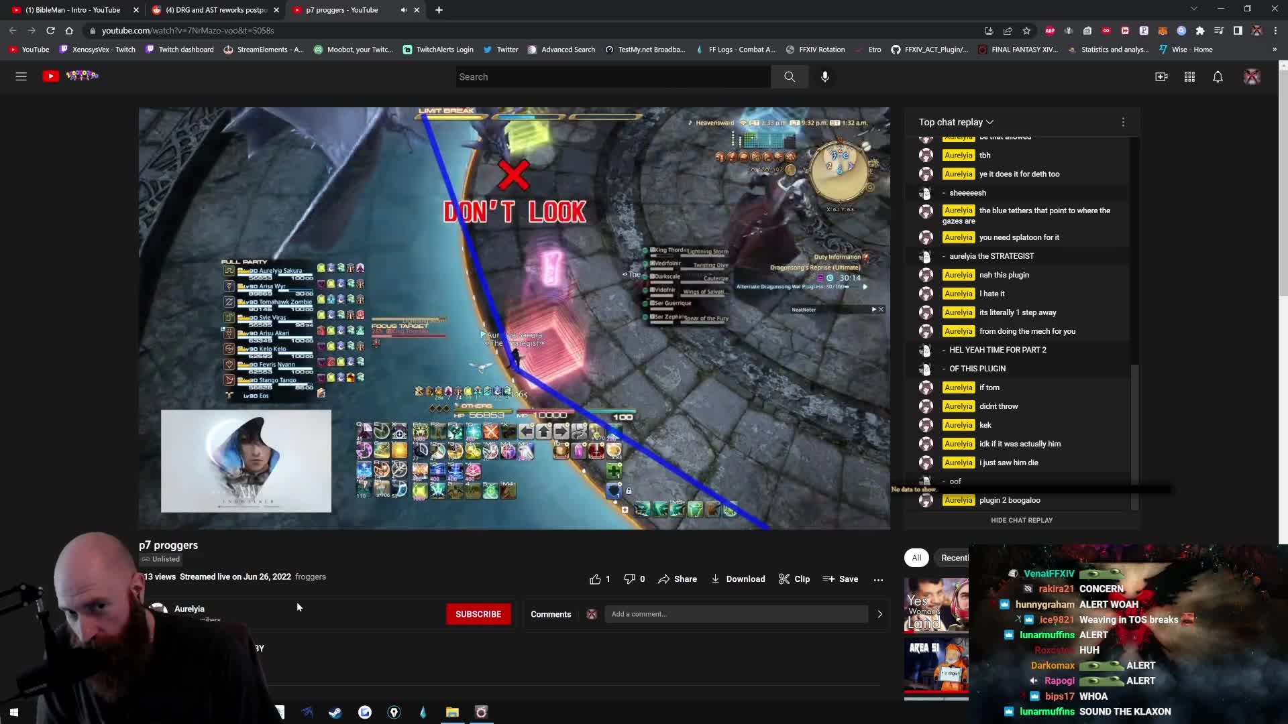Bookmark the page with the star icon
This screenshot has height=724, width=1288.
coord(1027,31)
